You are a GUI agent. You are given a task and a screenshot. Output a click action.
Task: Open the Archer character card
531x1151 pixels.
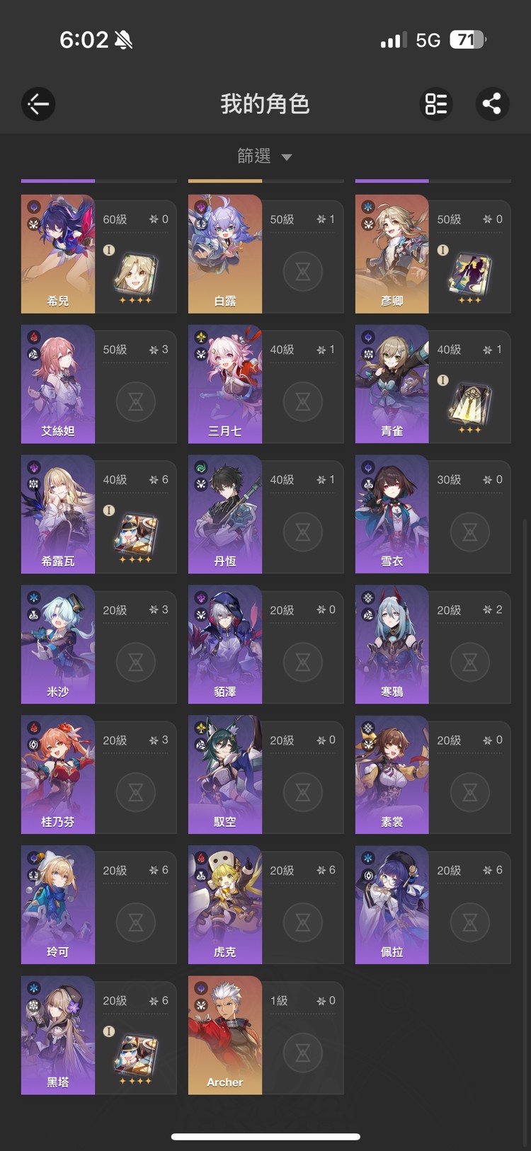pos(265,1036)
